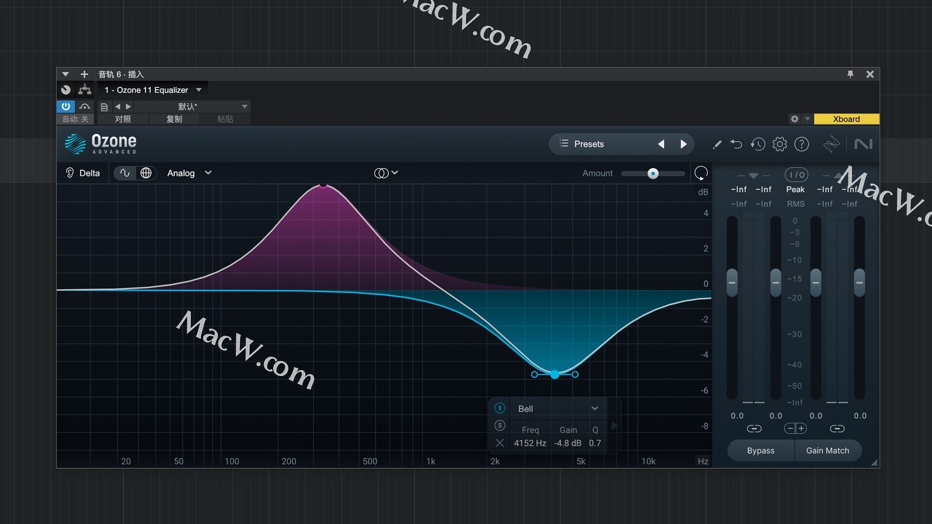Toggle the I/O meter display button
This screenshot has height=524, width=932.
pyautogui.click(x=797, y=175)
